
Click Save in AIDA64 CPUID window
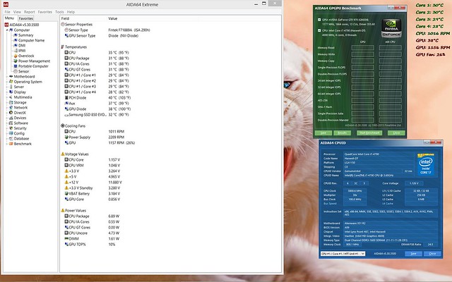pyautogui.click(x=413, y=254)
